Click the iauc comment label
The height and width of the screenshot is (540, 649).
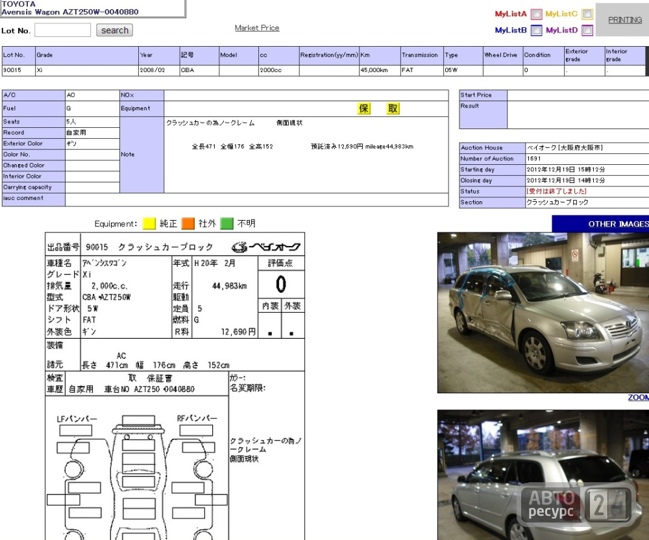pyautogui.click(x=34, y=200)
